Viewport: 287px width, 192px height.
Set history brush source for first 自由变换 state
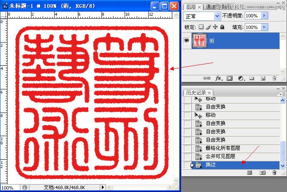pos(187,107)
